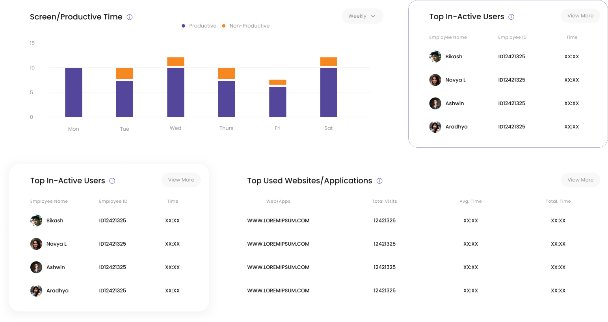
Task: Click the name Navya L in the purple-outlined card
Action: click(x=456, y=80)
